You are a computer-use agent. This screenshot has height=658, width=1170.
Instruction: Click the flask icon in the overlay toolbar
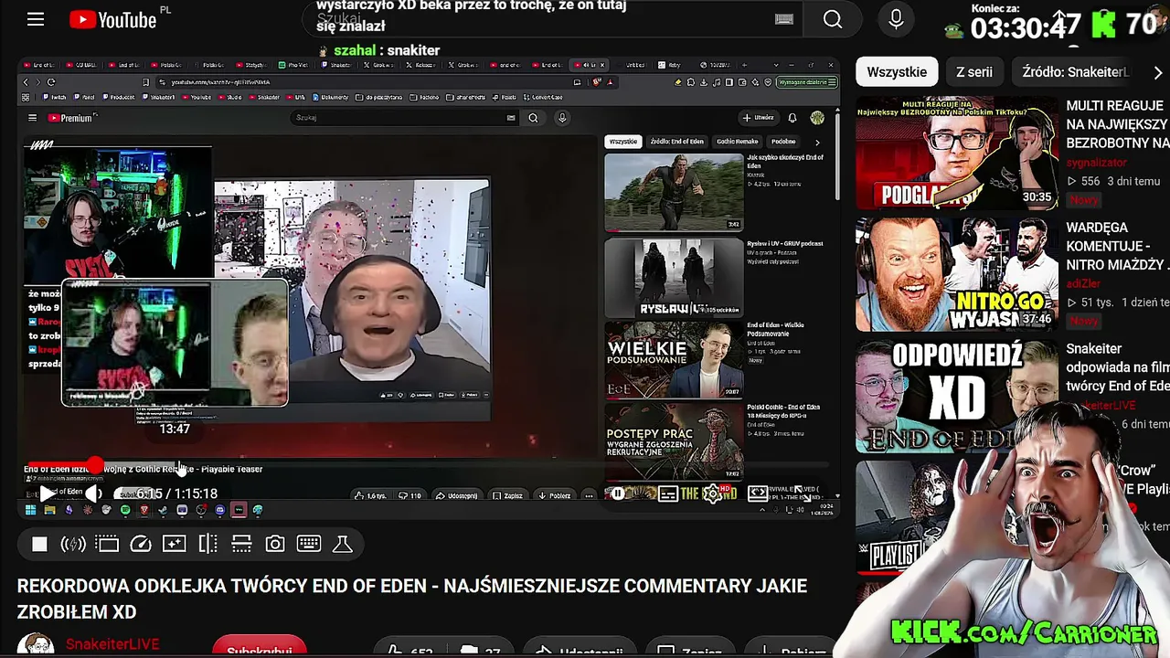tap(343, 545)
